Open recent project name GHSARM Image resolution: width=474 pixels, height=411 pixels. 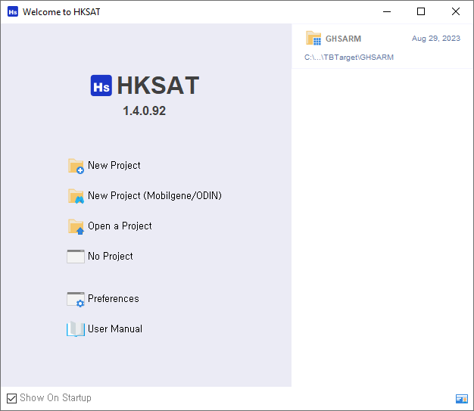343,39
